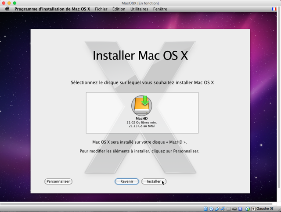Go back with the Revenir button
This screenshot has width=281, height=212.
127,181
